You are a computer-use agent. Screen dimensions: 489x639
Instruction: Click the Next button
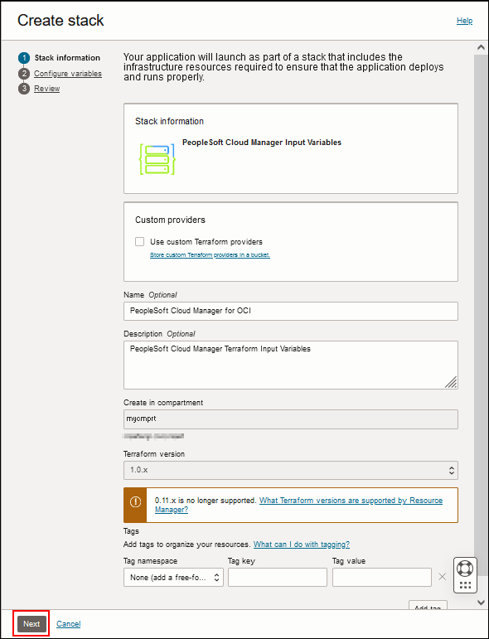point(31,623)
